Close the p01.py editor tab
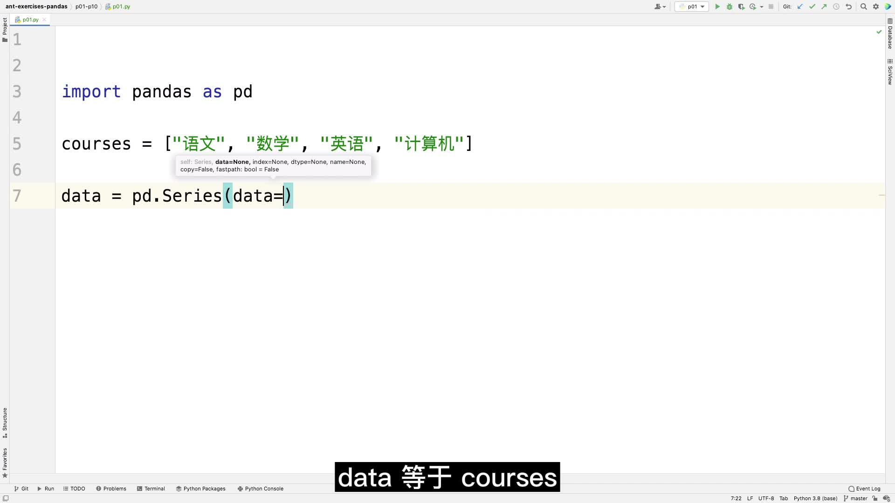895x503 pixels. pos(44,20)
